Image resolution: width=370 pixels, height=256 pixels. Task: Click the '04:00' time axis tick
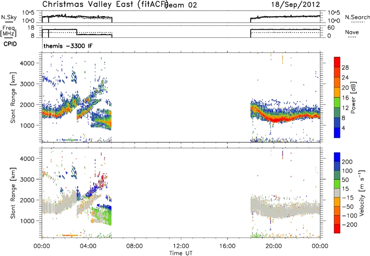point(88,246)
